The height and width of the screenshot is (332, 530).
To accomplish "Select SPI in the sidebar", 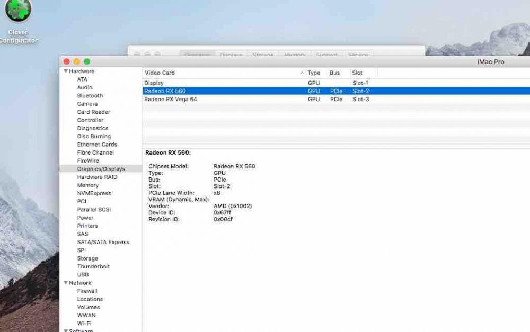I will click(x=82, y=250).
